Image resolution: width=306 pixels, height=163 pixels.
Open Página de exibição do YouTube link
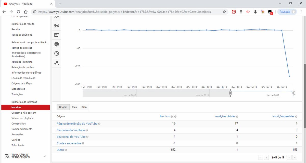(x=77, y=124)
